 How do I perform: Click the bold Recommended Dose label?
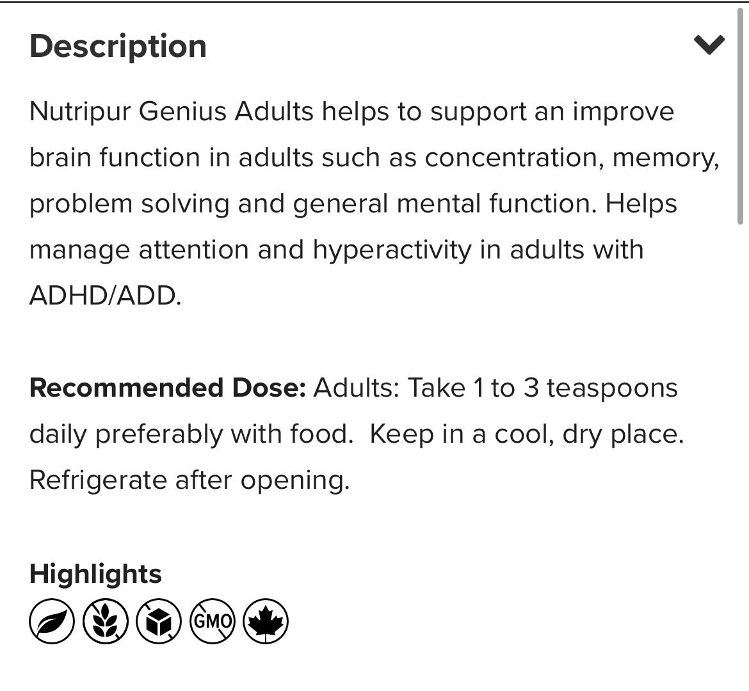pyautogui.click(x=168, y=388)
